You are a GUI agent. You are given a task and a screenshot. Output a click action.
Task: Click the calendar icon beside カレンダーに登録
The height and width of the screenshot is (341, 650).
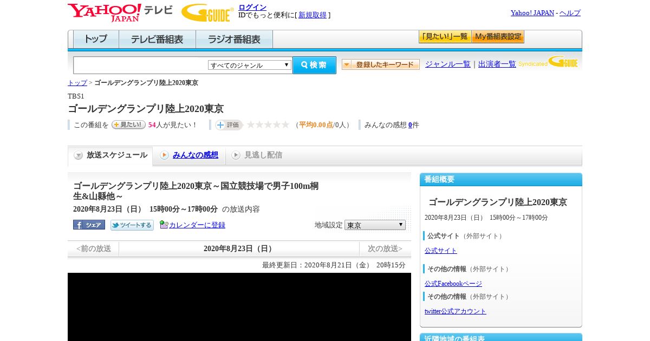point(164,225)
